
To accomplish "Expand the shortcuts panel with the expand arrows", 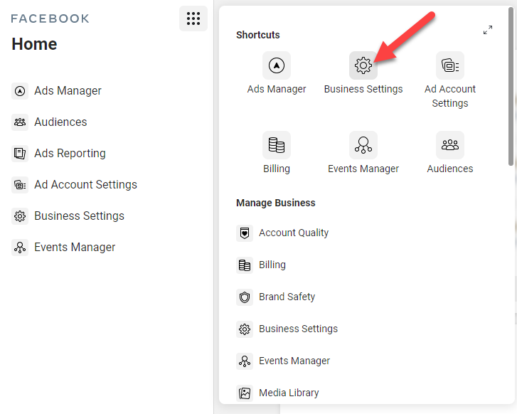I will (x=488, y=30).
